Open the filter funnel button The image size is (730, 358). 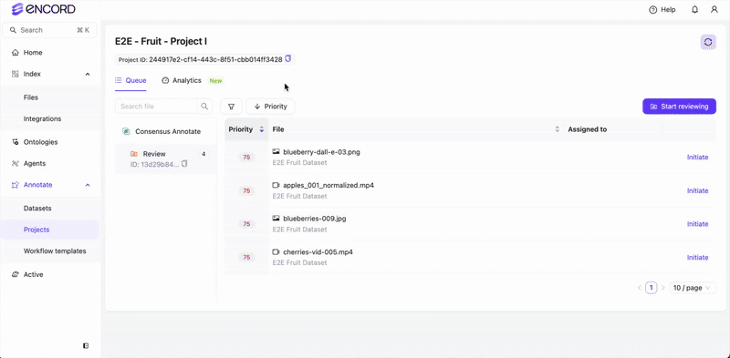(x=232, y=107)
